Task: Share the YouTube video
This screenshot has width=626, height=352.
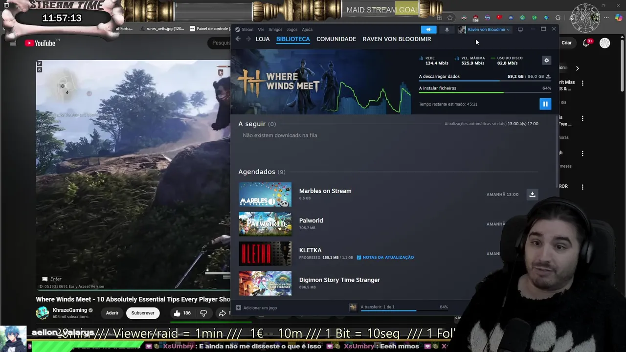Action: pyautogui.click(x=223, y=313)
